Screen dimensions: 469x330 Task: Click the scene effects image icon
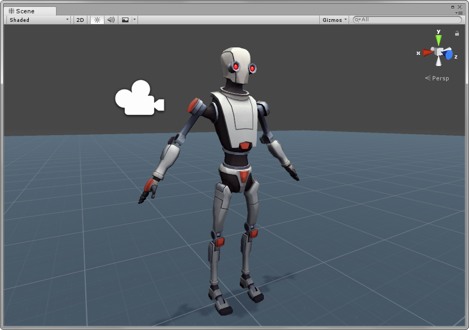tap(125, 20)
